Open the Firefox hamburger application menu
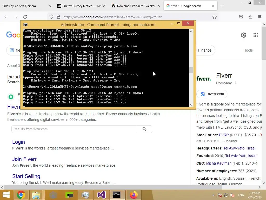The image size is (266, 200). click(260, 17)
